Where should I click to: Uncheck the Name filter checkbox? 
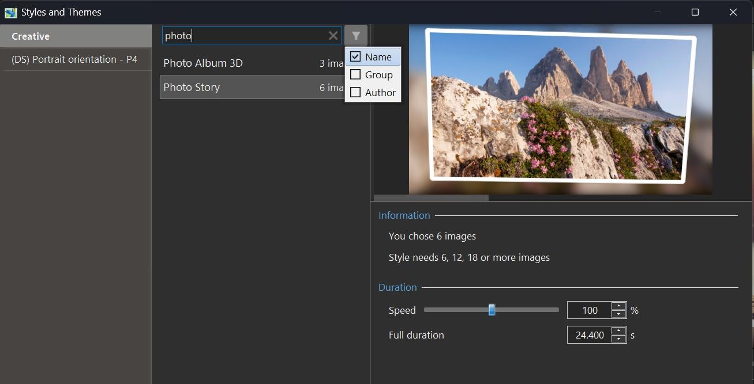click(355, 56)
